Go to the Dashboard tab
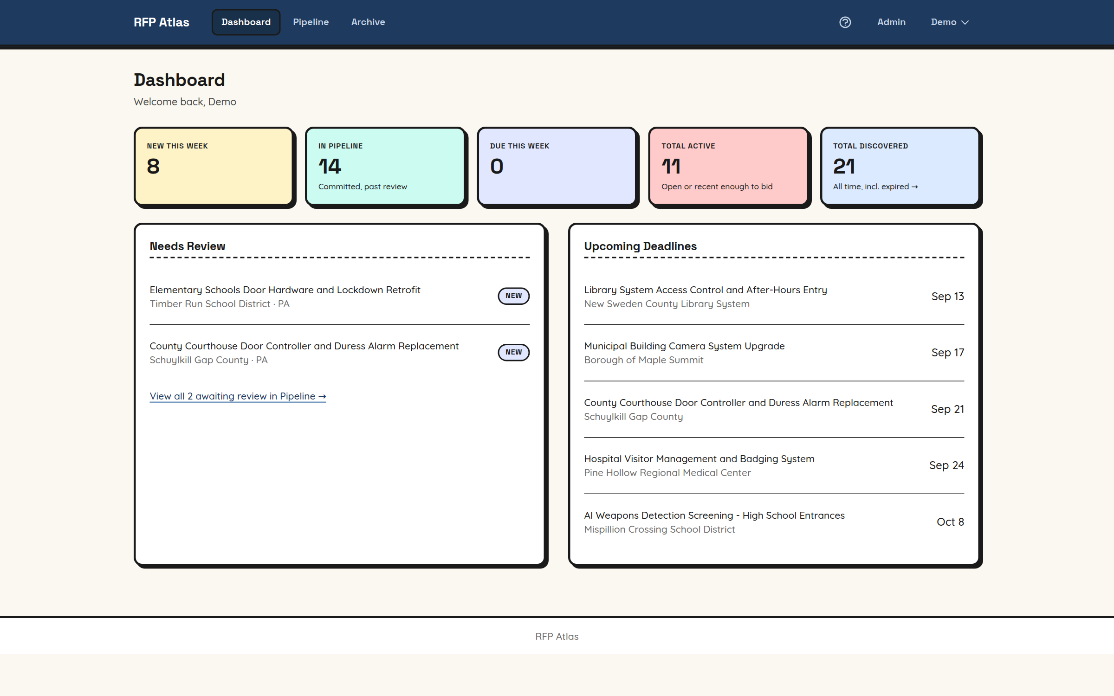This screenshot has width=1114, height=696. pos(246,22)
